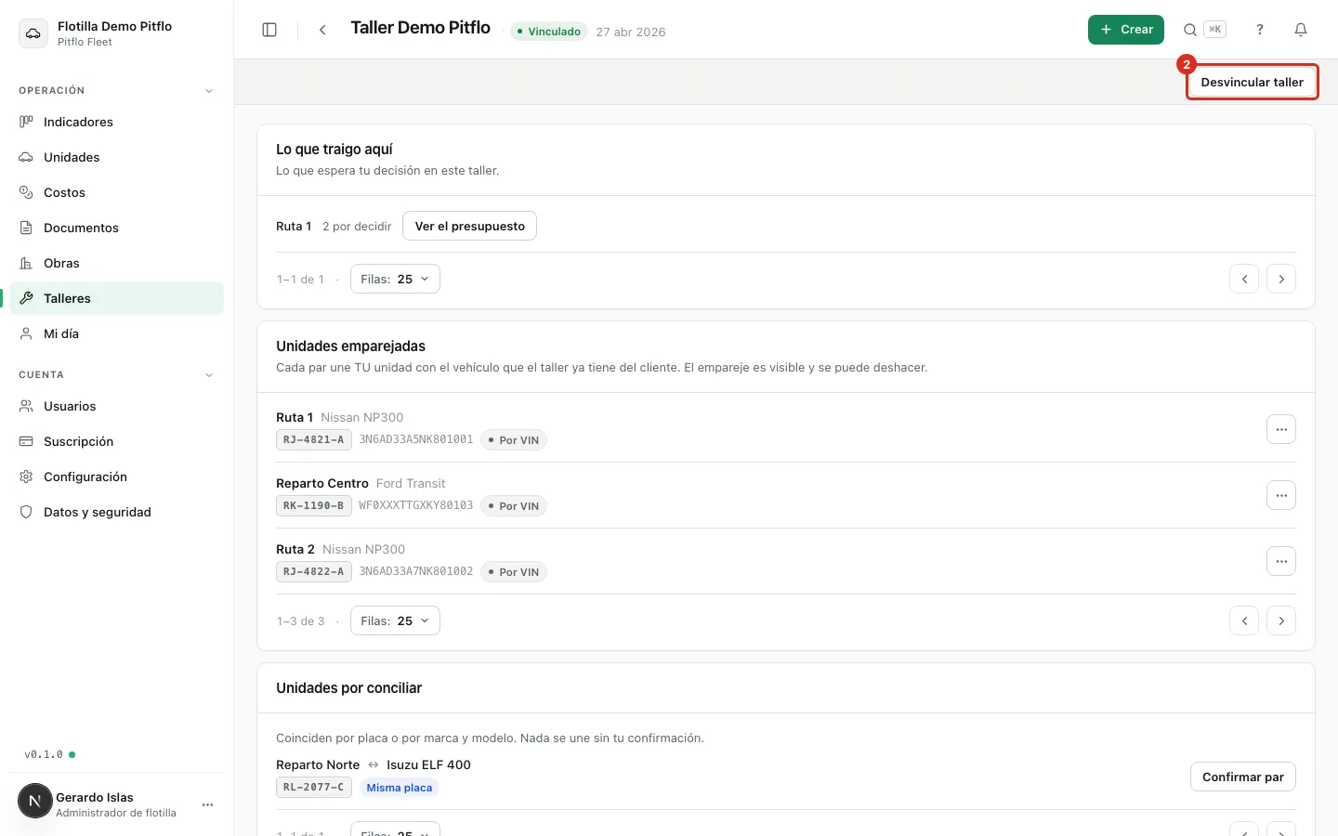This screenshot has width=1338, height=836.
Task: Collapse the CUENTA sidebar section
Action: 209,375
